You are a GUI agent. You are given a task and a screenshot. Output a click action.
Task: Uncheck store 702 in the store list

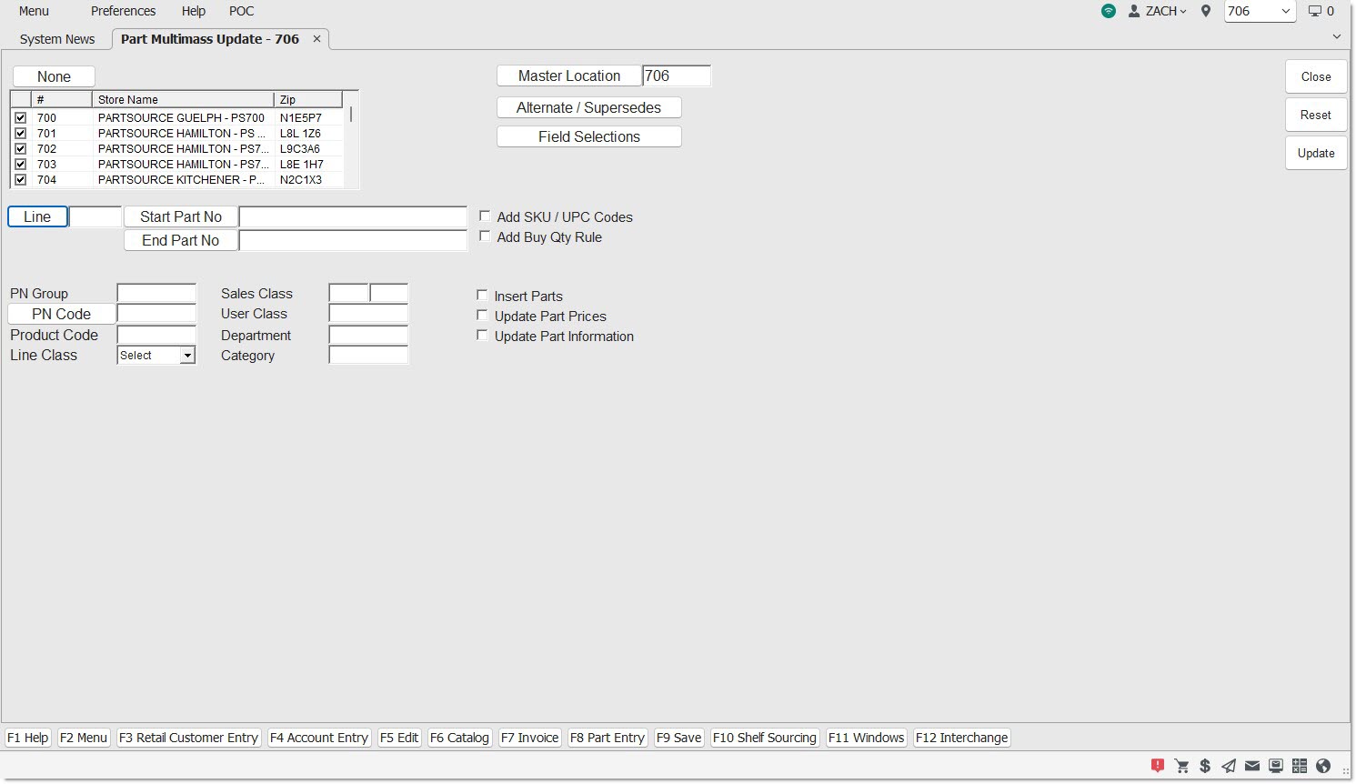coord(20,148)
